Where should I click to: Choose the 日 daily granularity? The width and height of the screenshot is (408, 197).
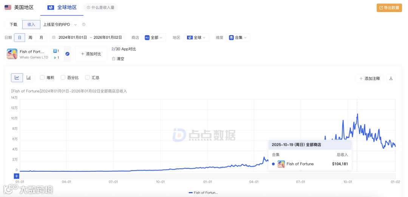(20, 37)
